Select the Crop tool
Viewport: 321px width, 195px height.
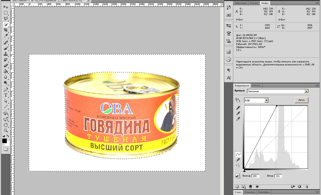click(6, 30)
